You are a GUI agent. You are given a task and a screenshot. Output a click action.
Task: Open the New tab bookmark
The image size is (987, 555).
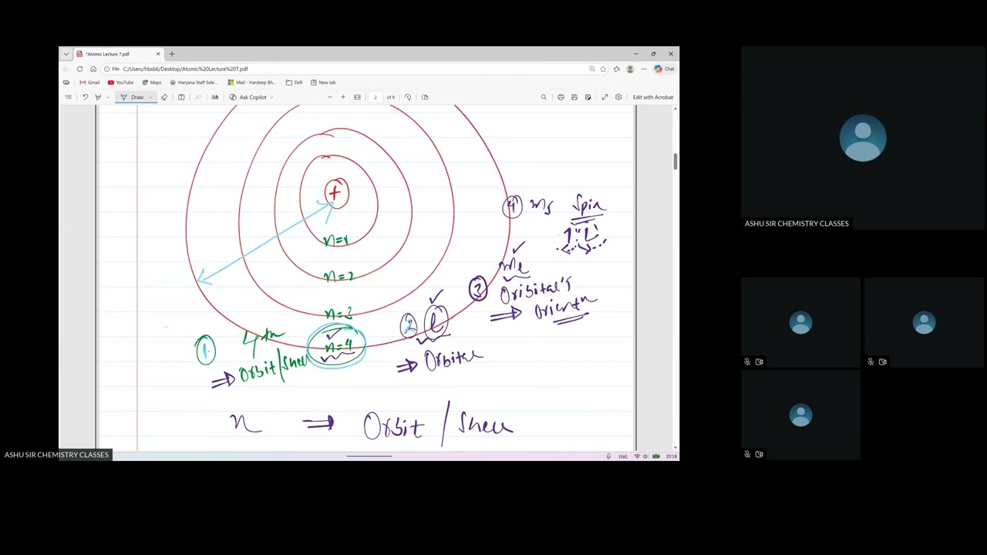click(323, 82)
